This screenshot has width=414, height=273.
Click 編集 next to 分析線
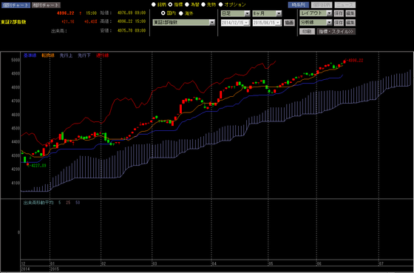(x=350, y=23)
